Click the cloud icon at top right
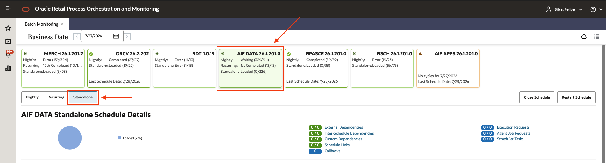The image size is (606, 163). tap(584, 37)
